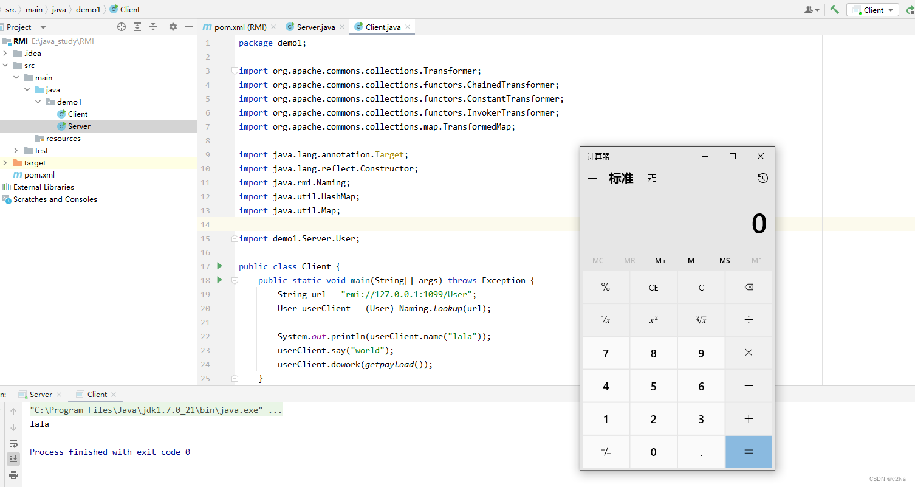This screenshot has width=915, height=487.
Task: Toggle soft-wrap in Run console
Action: (x=13, y=443)
